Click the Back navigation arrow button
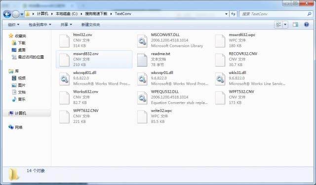316x185 pixels. 7,14
